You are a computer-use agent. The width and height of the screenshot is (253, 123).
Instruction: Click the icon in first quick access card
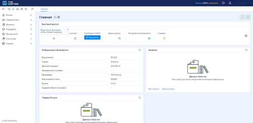point(54,38)
